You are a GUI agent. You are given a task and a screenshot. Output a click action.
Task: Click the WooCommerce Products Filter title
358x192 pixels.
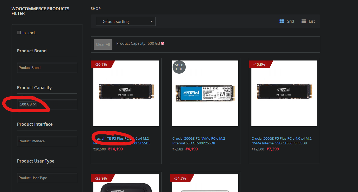coord(40,11)
